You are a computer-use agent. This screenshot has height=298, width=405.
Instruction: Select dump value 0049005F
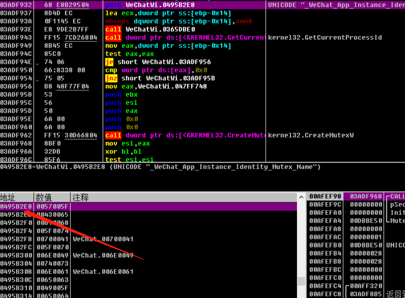[53, 288]
